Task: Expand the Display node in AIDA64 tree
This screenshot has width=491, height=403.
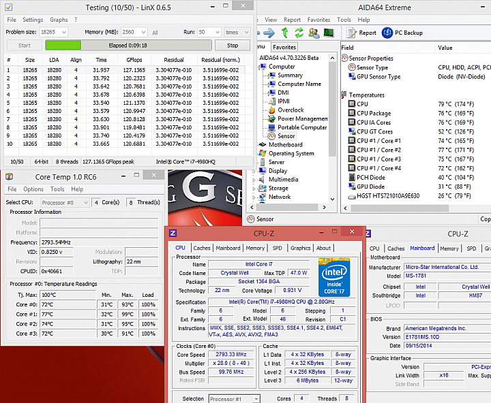Action: (x=254, y=172)
